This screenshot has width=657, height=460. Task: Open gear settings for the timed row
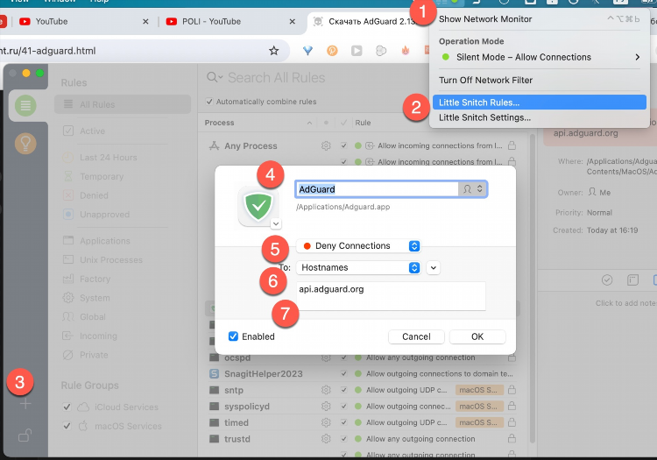coord(326,422)
